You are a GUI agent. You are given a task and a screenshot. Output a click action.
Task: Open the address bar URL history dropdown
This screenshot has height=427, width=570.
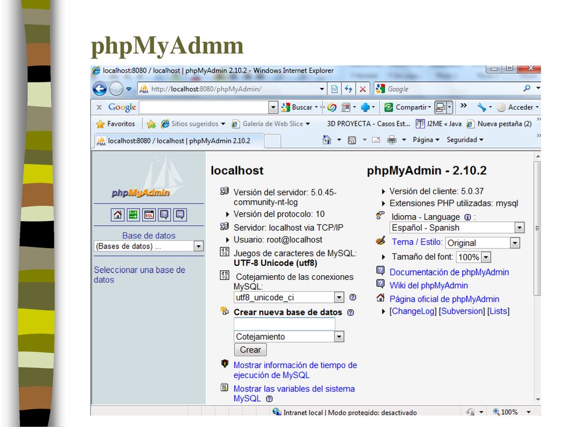[322, 89]
